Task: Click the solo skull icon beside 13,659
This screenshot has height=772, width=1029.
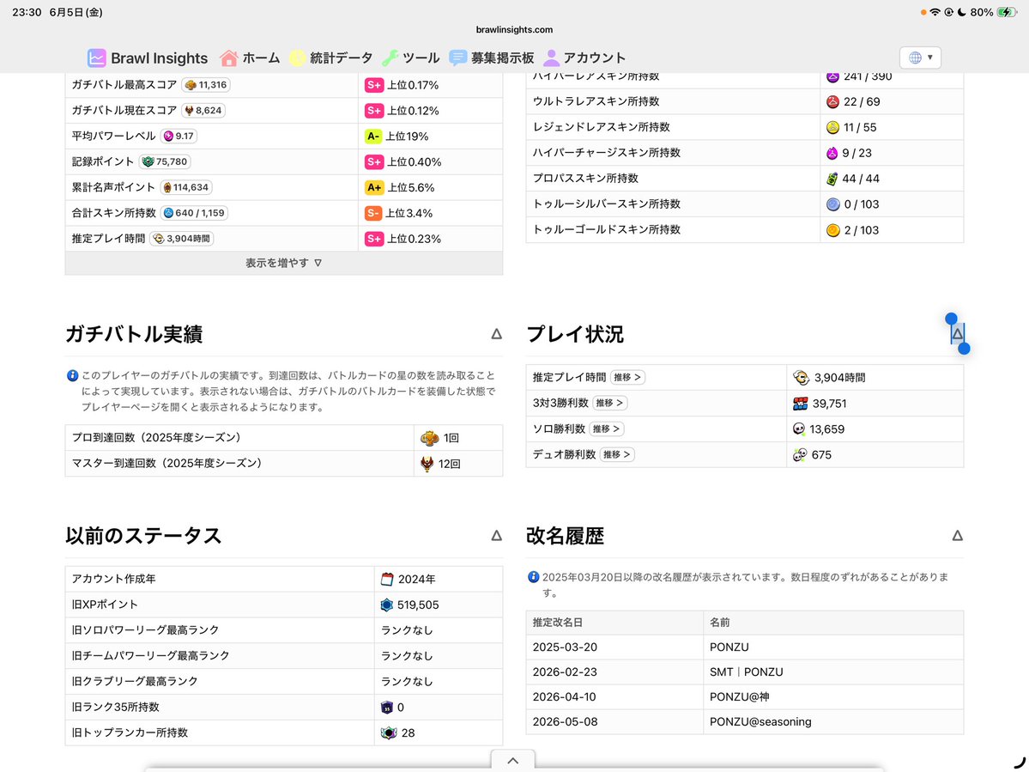Action: tap(799, 429)
